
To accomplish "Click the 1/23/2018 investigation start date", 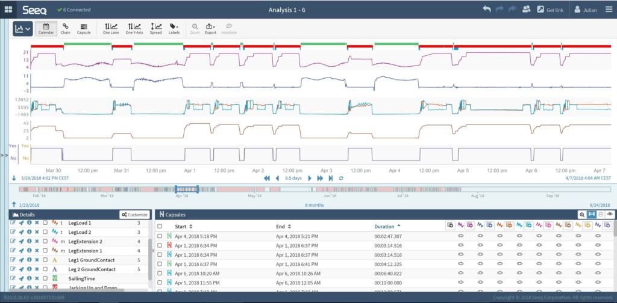I will pos(30,205).
